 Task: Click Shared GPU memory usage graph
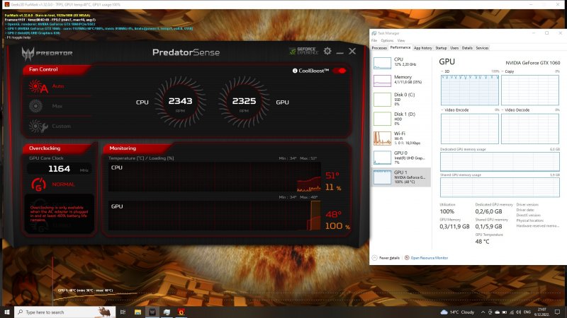[x=500, y=187]
